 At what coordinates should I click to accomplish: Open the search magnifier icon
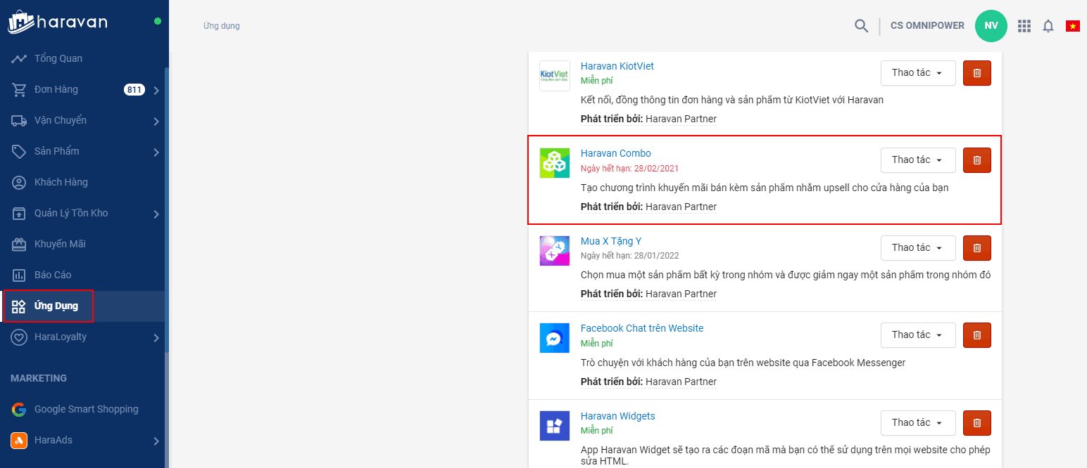click(861, 26)
